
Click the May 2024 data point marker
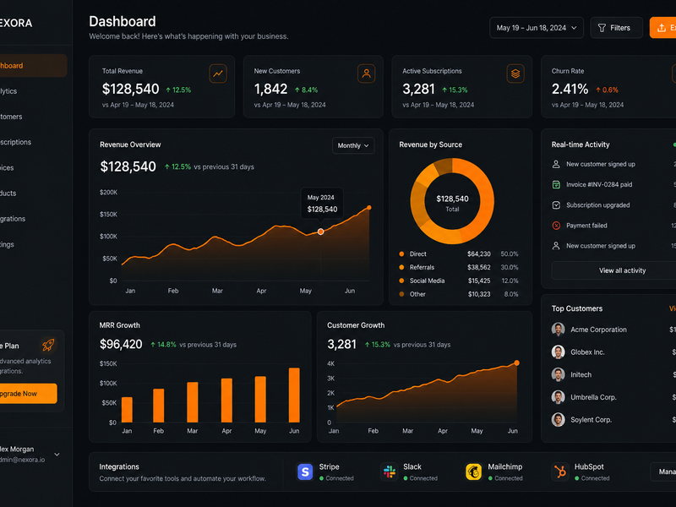[x=320, y=232]
